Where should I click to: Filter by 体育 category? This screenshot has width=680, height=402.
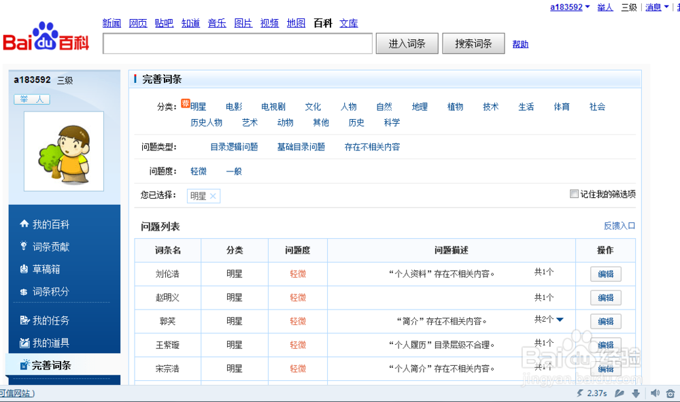coord(562,107)
